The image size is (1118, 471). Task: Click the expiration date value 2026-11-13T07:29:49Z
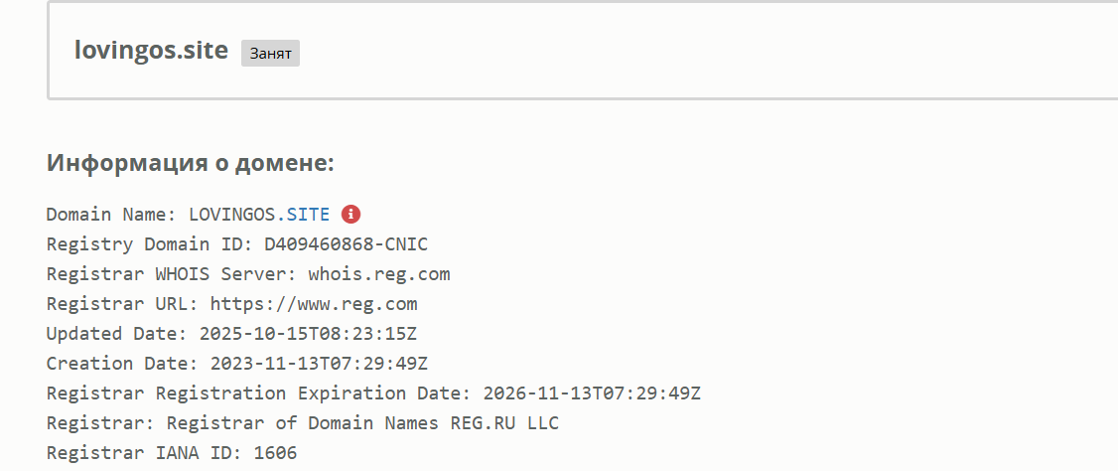click(x=592, y=392)
